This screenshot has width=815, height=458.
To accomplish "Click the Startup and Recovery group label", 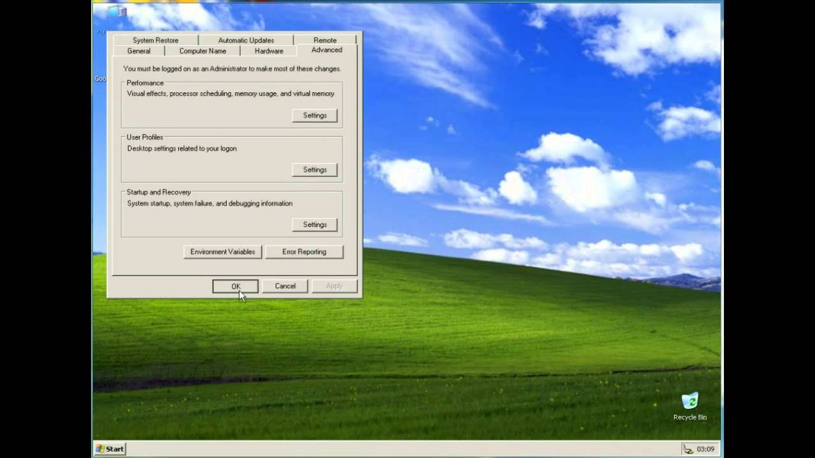I will [x=159, y=192].
